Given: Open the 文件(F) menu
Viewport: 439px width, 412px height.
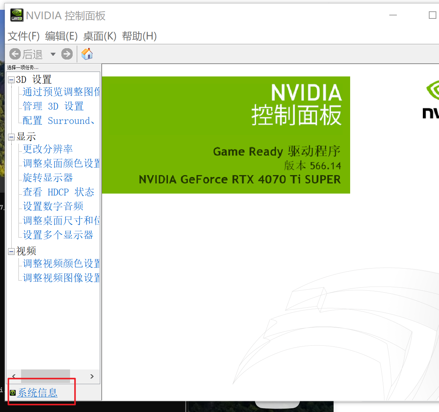Looking at the screenshot, I should (24, 36).
